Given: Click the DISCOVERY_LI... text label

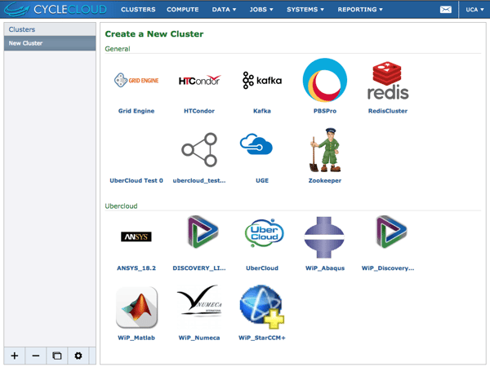Looking at the screenshot, I should coord(199,268).
